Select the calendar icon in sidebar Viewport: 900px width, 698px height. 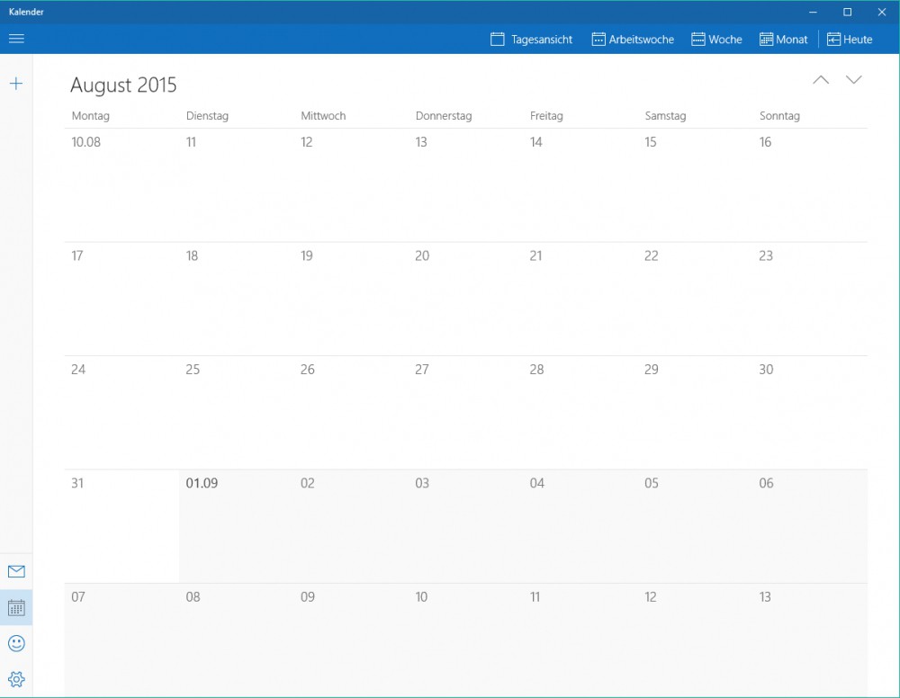[16, 608]
